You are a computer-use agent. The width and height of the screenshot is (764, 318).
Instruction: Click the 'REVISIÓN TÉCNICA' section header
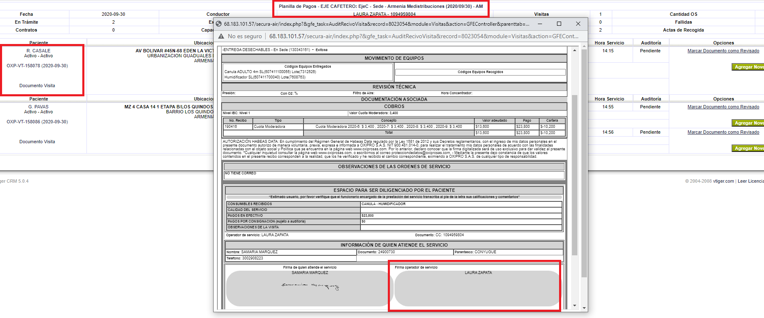394,87
